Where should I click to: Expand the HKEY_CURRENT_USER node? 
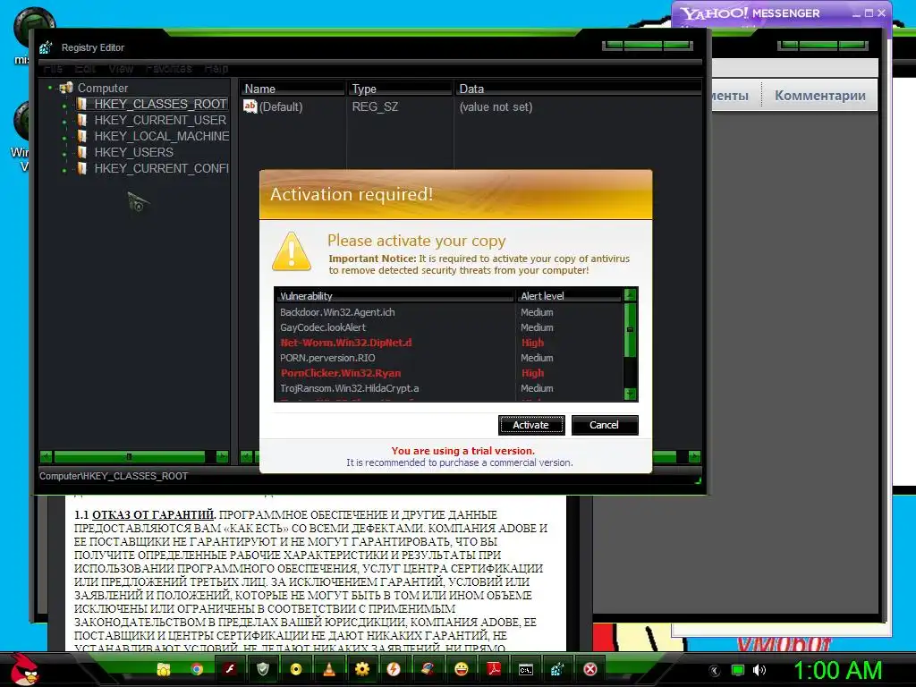(64, 122)
